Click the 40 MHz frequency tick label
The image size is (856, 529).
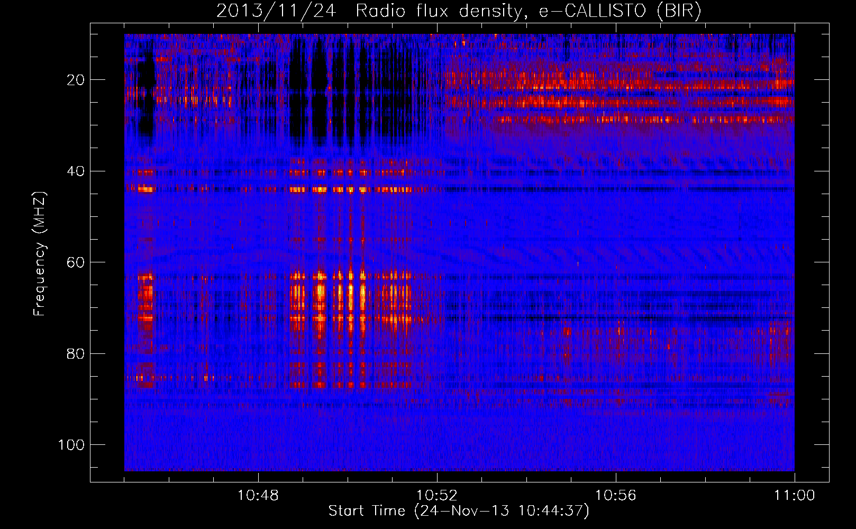pyautogui.click(x=76, y=171)
